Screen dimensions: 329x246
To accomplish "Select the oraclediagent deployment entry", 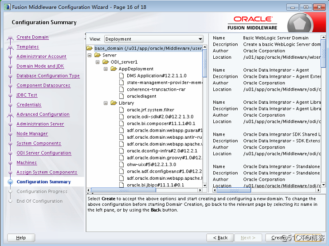I will [141, 96].
